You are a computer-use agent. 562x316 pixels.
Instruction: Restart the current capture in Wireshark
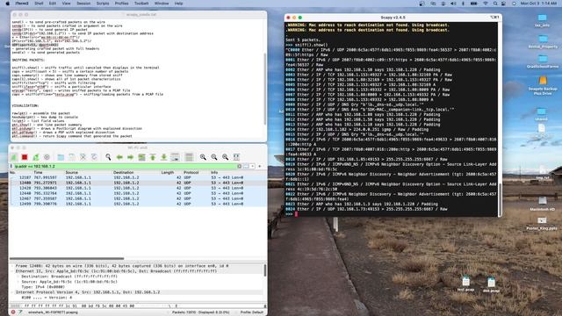tap(36, 157)
